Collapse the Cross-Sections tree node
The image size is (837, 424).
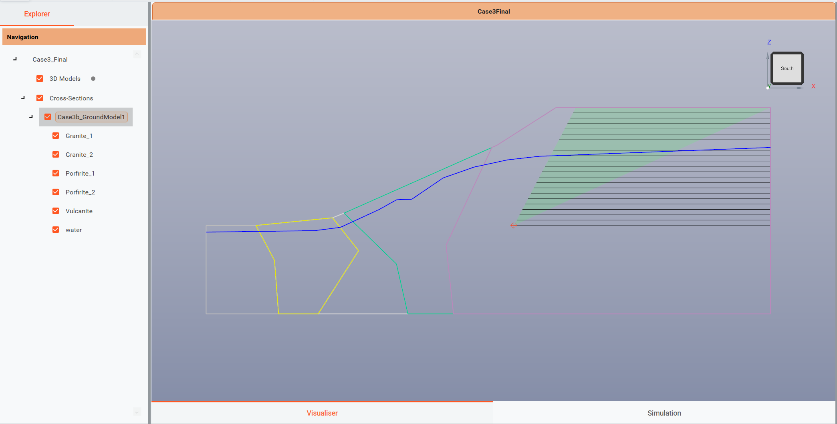point(23,98)
